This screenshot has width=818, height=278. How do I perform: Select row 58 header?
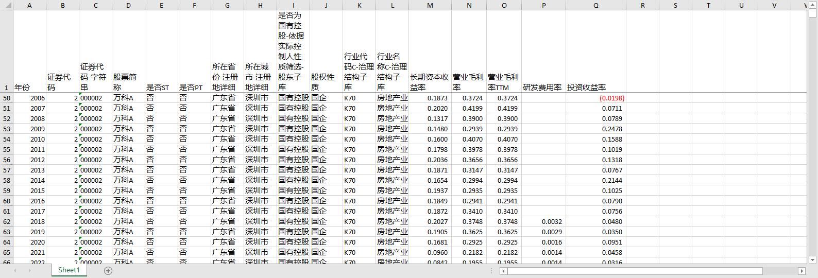pyautogui.click(x=6, y=180)
